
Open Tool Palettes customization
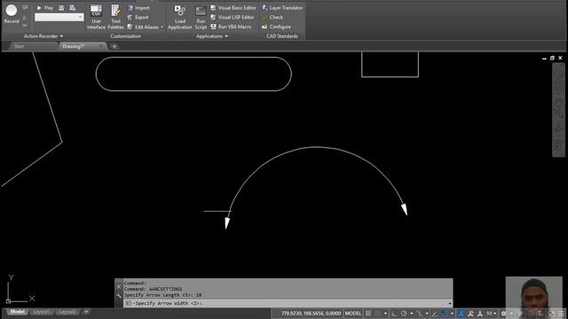click(115, 17)
